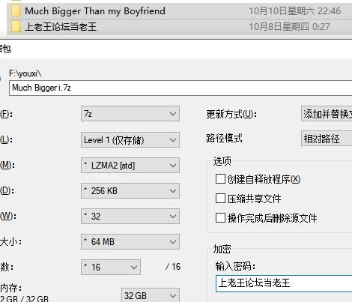352x302 pixels.
Task: Click the 'F:\youxi\' path text
Action: point(25,73)
